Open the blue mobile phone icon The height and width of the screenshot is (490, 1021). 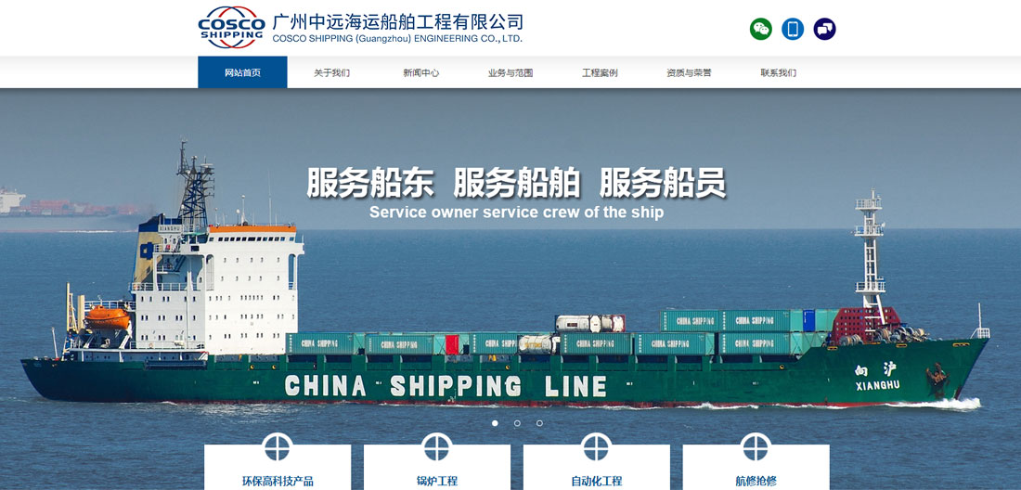coord(793,29)
